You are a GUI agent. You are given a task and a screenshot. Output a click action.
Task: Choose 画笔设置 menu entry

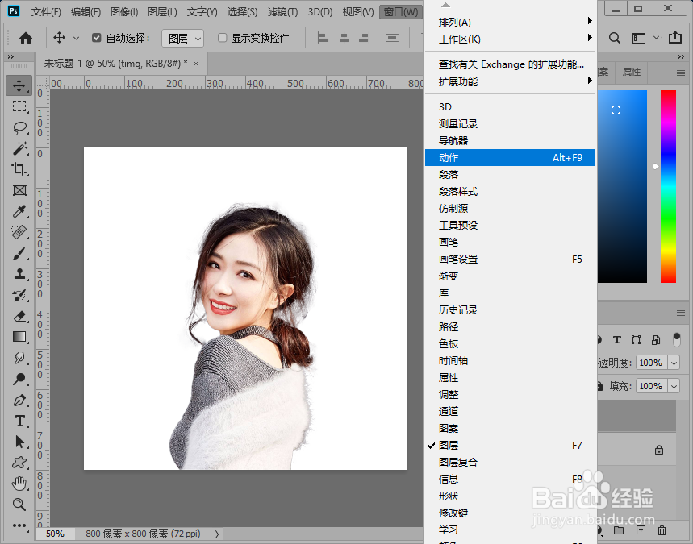coord(511,260)
